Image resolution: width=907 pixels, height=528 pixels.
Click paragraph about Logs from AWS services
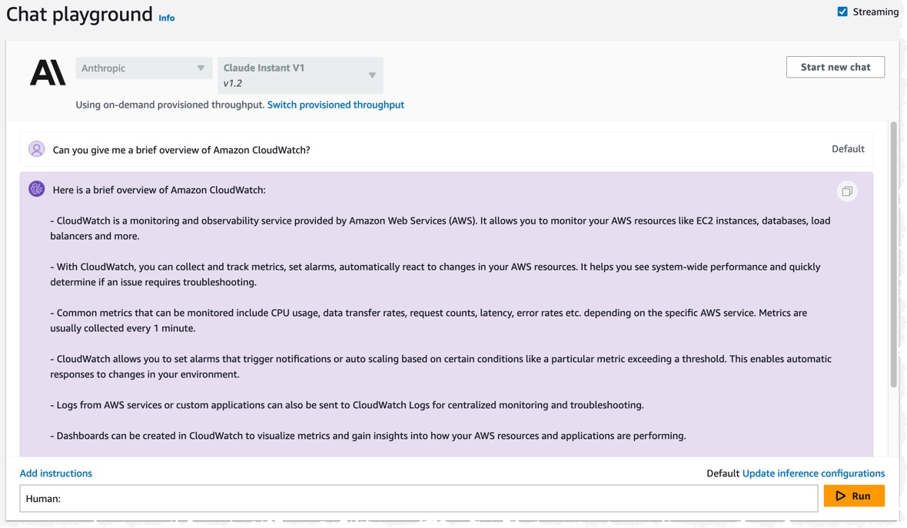pyautogui.click(x=347, y=405)
